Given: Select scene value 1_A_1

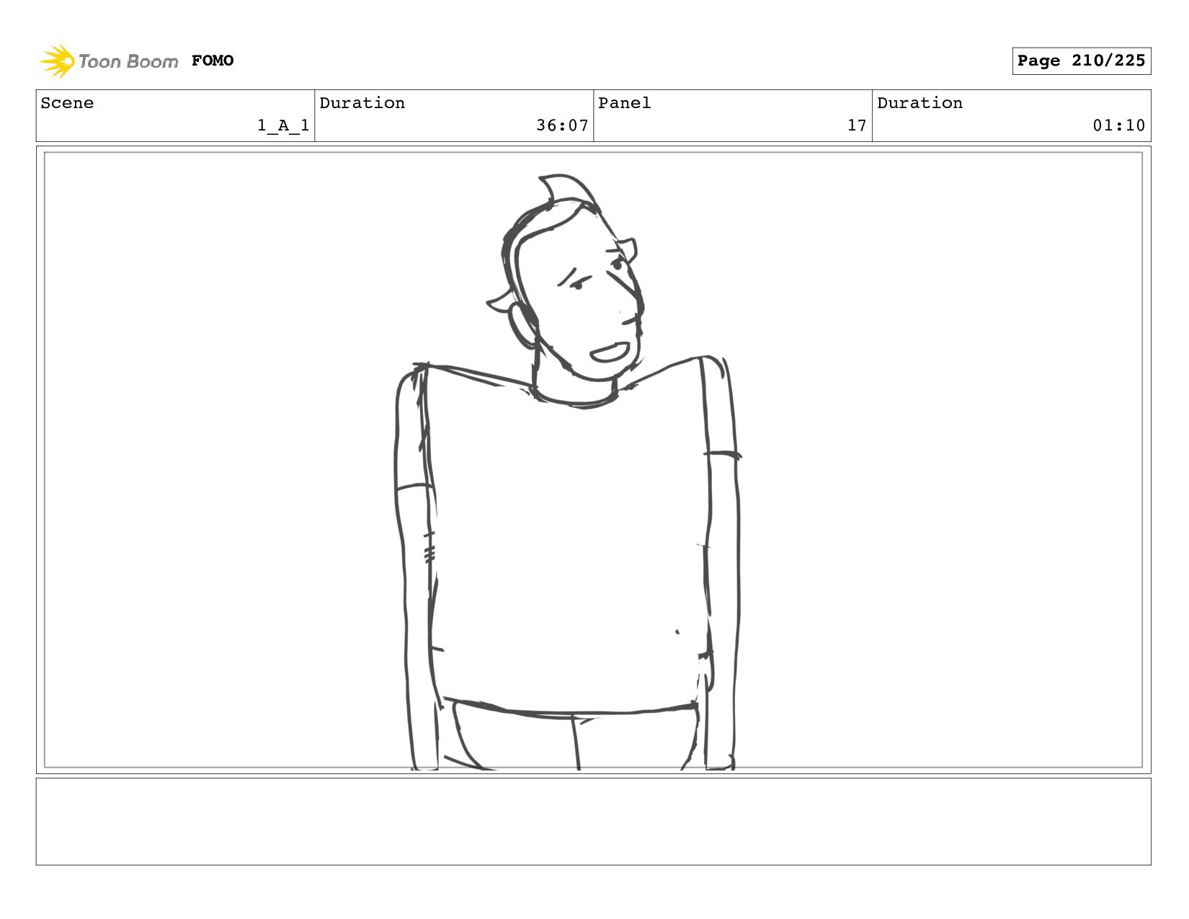Looking at the screenshot, I should click(283, 125).
